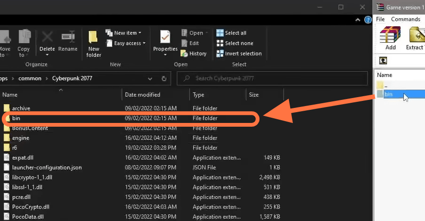The height and width of the screenshot is (221, 425).
Task: Click the Add button in WinRAR
Action: [x=390, y=38]
